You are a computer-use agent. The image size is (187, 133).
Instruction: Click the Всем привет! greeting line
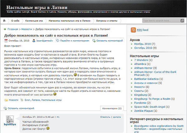(x=13, y=46)
